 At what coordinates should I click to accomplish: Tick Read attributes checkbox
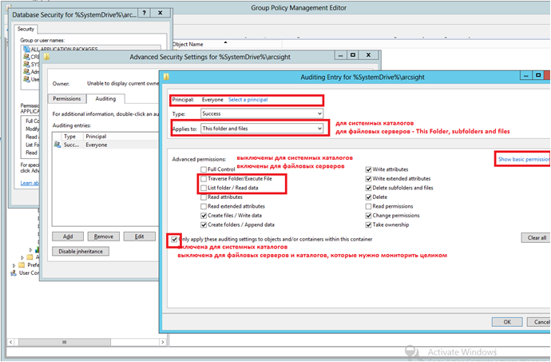(204, 197)
